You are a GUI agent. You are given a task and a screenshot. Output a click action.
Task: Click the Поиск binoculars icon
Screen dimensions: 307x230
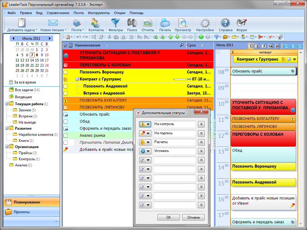click(x=132, y=23)
